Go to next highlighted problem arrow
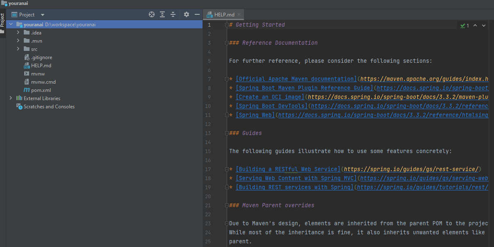Screen dimensions: 494x247 click(x=484, y=25)
